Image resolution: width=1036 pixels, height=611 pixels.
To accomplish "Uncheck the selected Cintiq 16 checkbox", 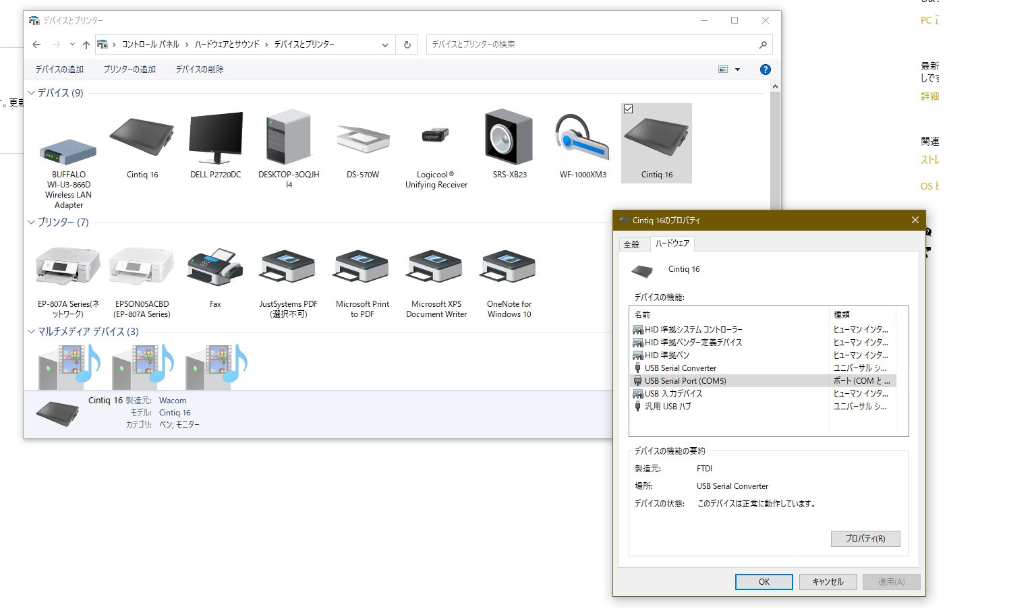I will click(628, 109).
